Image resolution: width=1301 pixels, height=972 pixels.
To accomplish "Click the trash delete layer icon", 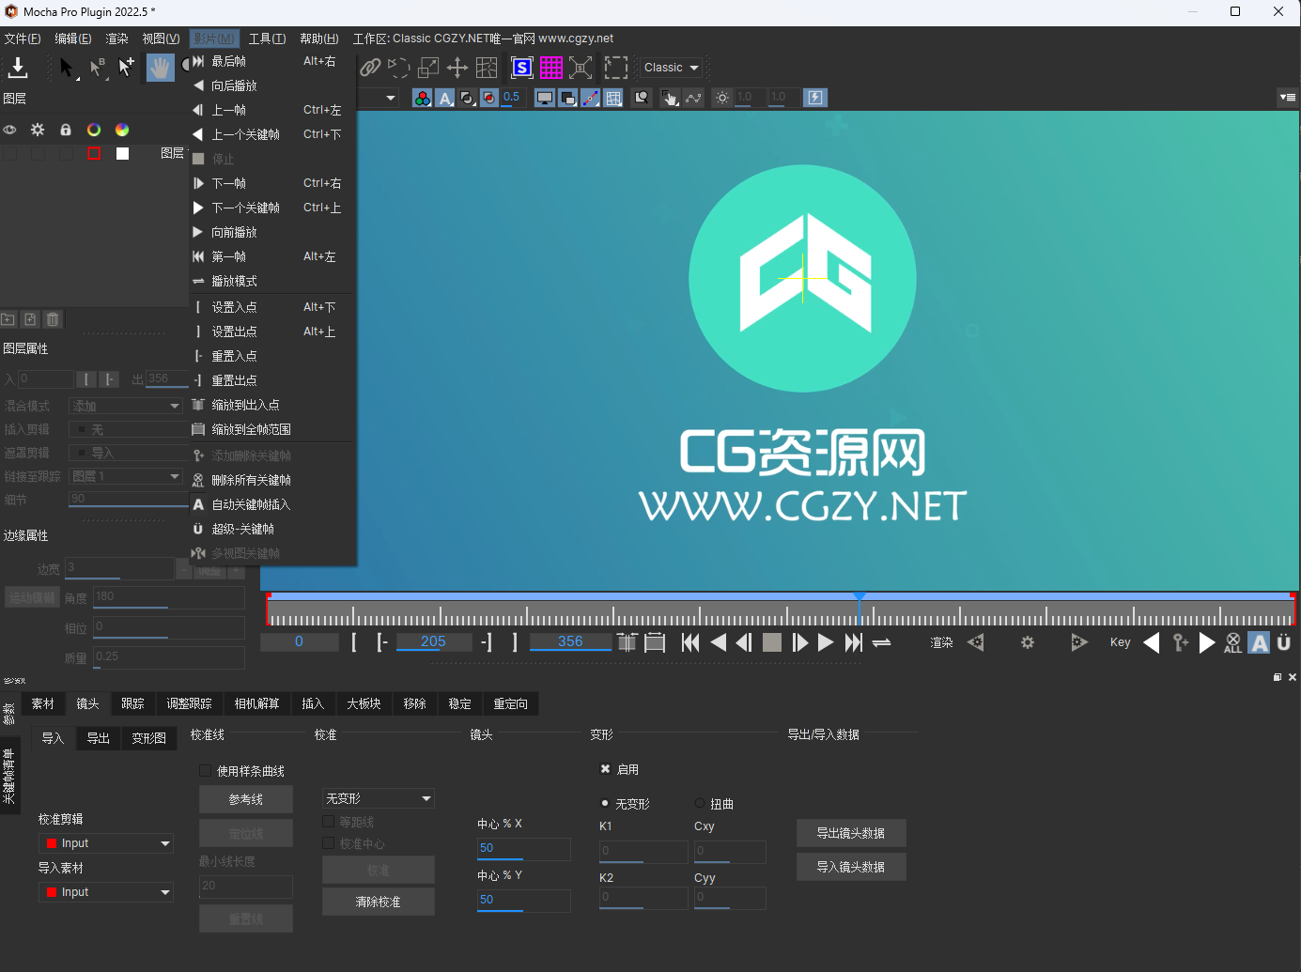I will [x=53, y=319].
